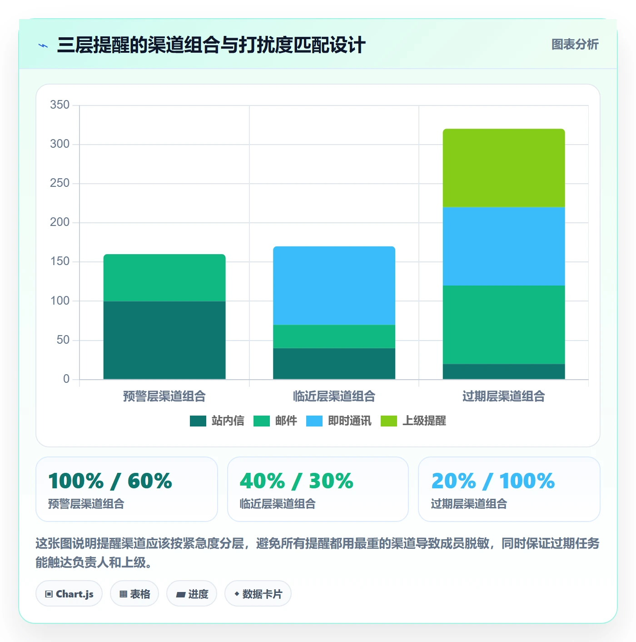Click the 站内信 segment in 临近层 bar

[334, 364]
